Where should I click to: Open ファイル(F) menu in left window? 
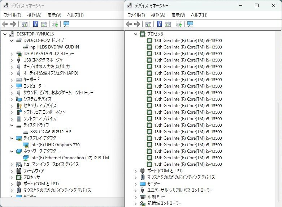pyautogui.click(x=12, y=15)
